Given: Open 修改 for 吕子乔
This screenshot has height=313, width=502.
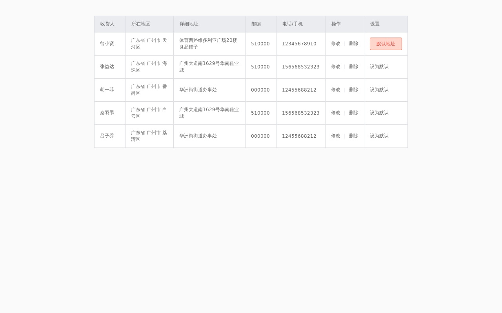Looking at the screenshot, I should tap(336, 136).
